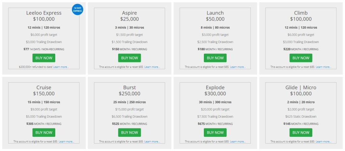This screenshot has height=151, width=345.
Task: Open Learn more under Explode
Action: (x=238, y=142)
